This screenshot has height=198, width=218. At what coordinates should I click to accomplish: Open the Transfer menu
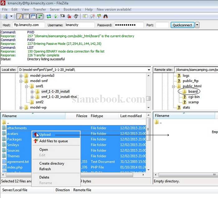[40, 9]
